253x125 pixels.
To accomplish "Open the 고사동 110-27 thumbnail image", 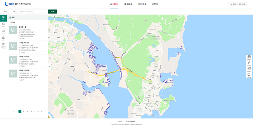I will click(x=13, y=59).
